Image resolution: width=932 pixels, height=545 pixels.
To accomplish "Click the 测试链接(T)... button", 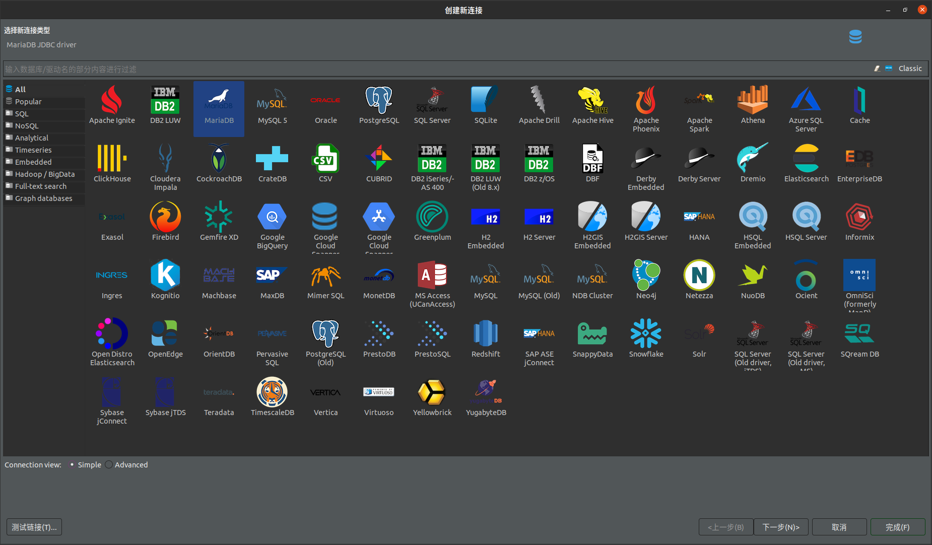I will 34,527.
